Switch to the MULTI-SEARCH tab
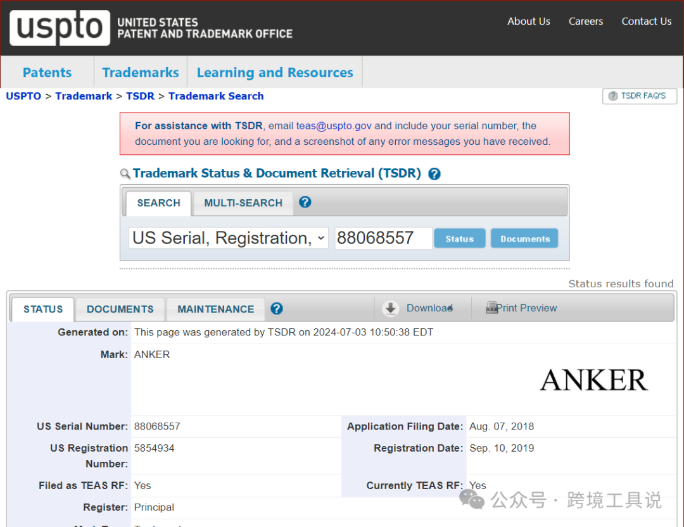Viewport: 684px width, 527px height. (x=243, y=203)
